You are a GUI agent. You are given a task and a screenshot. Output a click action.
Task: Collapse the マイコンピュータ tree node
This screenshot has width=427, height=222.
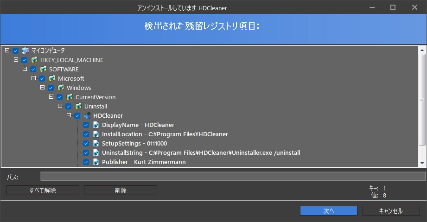pyautogui.click(x=7, y=51)
